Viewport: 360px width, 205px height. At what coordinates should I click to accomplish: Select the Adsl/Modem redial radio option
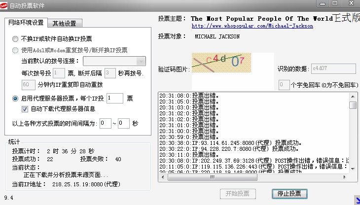pos(15,50)
